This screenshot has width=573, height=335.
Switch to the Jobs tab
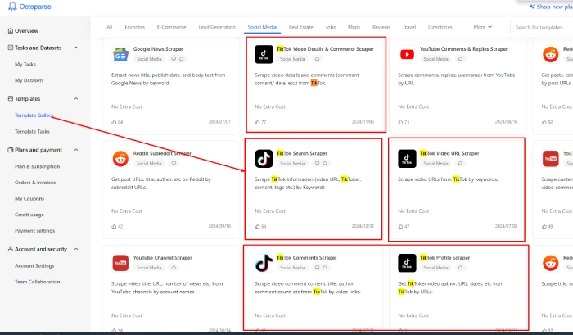331,27
